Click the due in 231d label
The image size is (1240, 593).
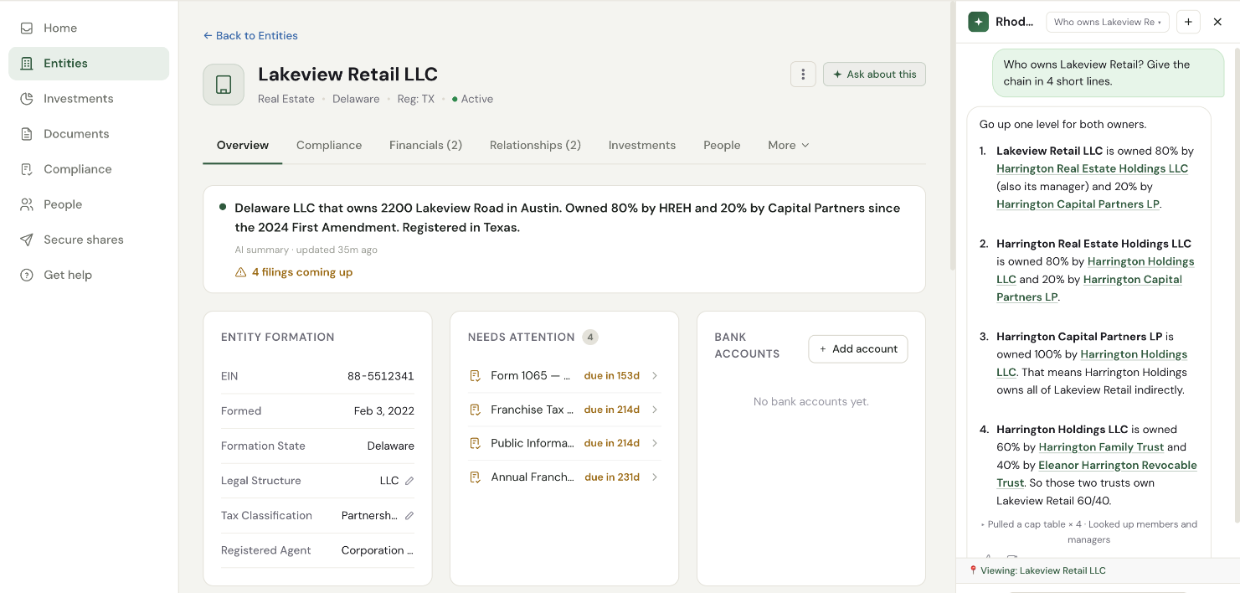coord(612,477)
